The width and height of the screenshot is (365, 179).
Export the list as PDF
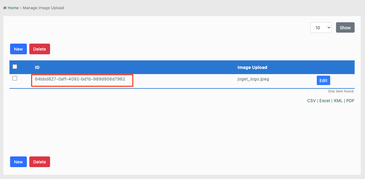click(350, 101)
